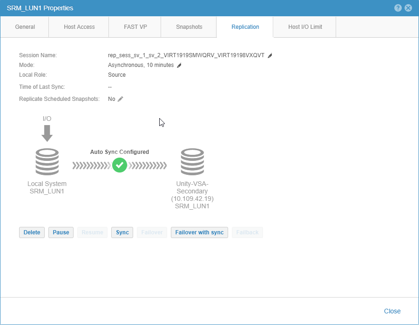Select the FAST VP tab
The width and height of the screenshot is (419, 325).
tap(135, 27)
